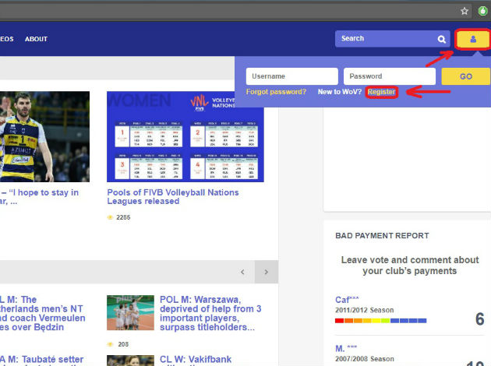
Task: Open the women's VNL pools table thumbnail
Action: [185, 137]
